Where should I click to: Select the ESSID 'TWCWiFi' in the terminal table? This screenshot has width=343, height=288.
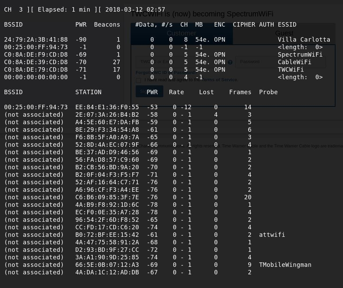click(291, 70)
